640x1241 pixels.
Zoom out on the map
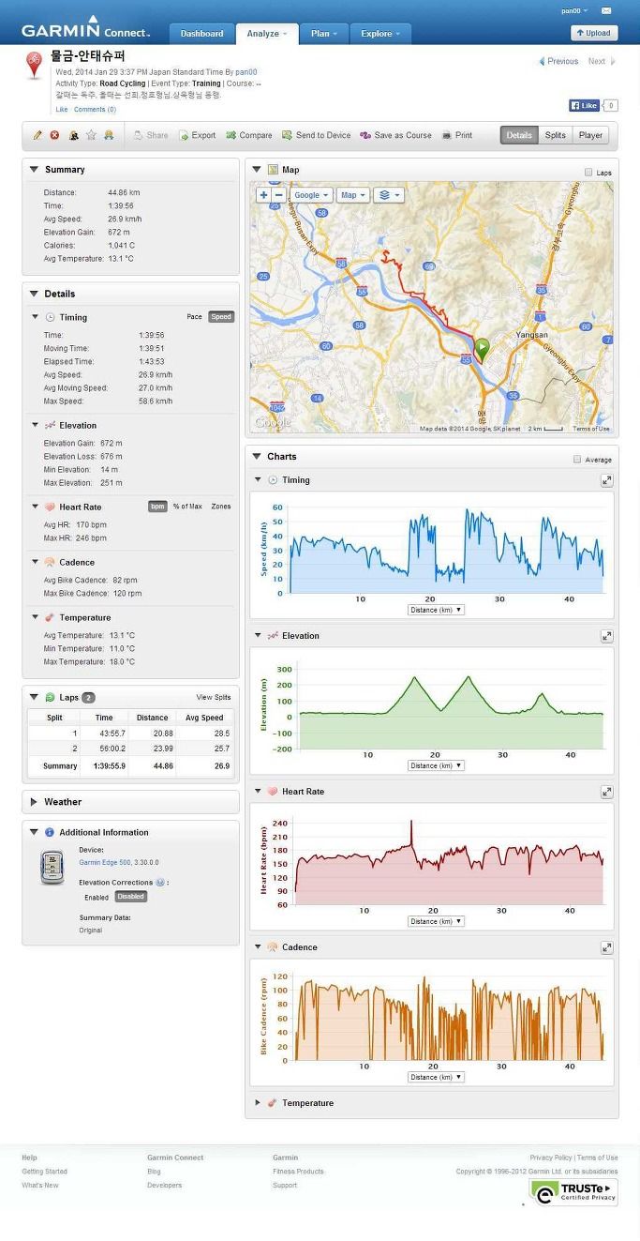click(x=278, y=195)
